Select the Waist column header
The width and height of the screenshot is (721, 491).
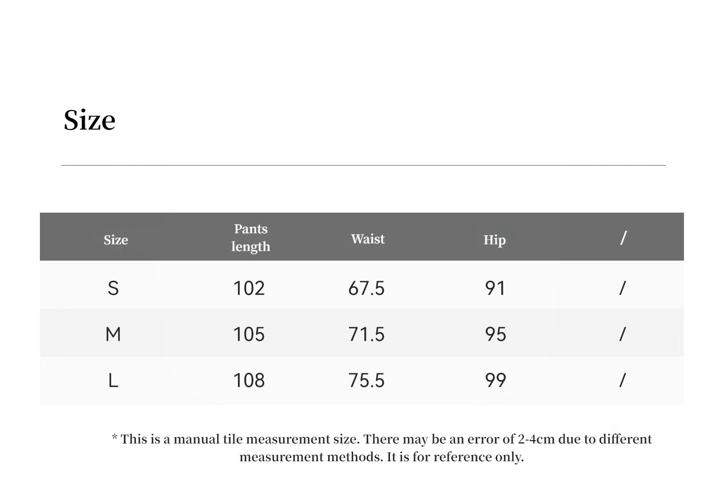[x=368, y=239]
